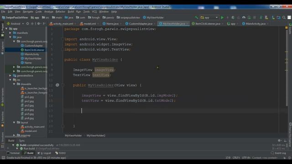Screen dimensions: 292x164
Task: Open the app run configuration dropdown
Action: 209,17
